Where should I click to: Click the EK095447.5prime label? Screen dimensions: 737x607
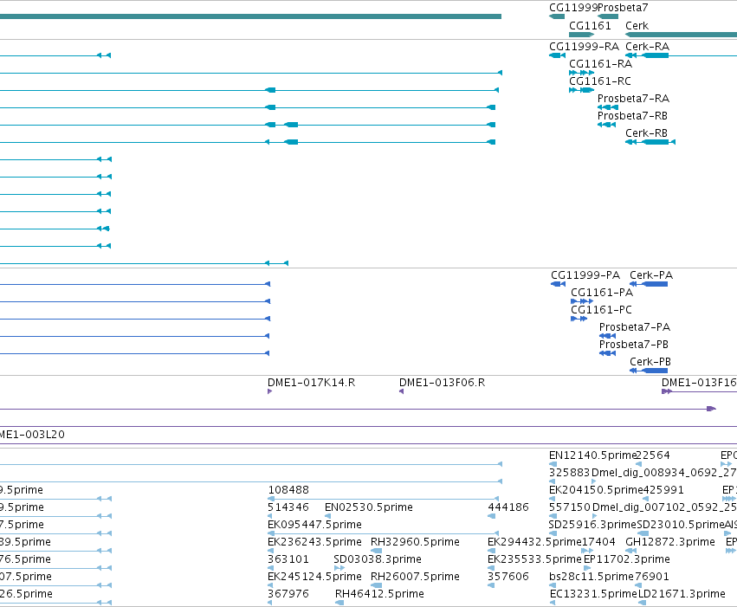coord(314,525)
